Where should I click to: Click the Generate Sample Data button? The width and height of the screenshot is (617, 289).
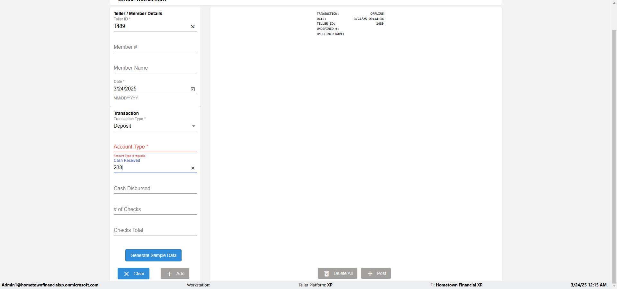point(153,255)
